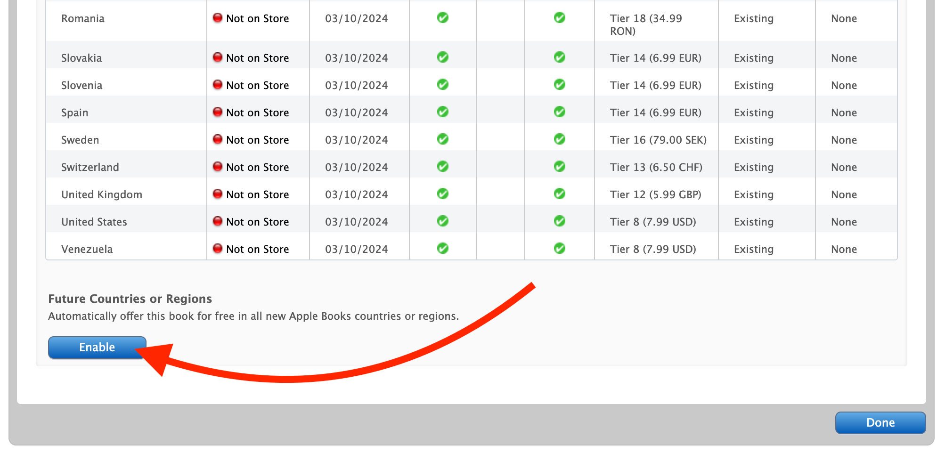945x453 pixels.
Task: Click the Tier 12 (5.99 GBP) price cell
Action: [655, 194]
